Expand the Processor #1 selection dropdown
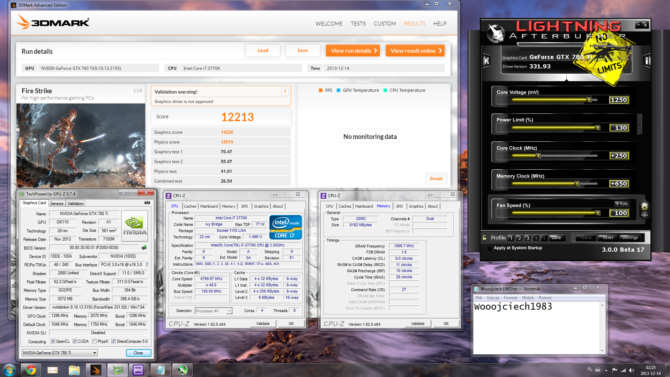This screenshot has height=377, width=670. 229,311
